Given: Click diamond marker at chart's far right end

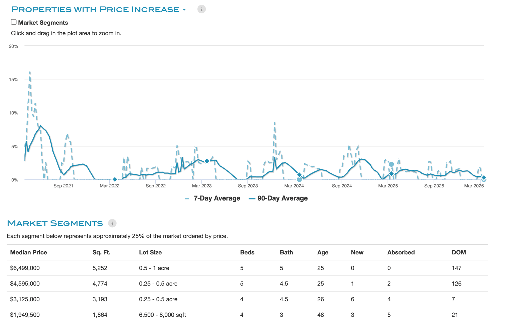Looking at the screenshot, I should [484, 177].
